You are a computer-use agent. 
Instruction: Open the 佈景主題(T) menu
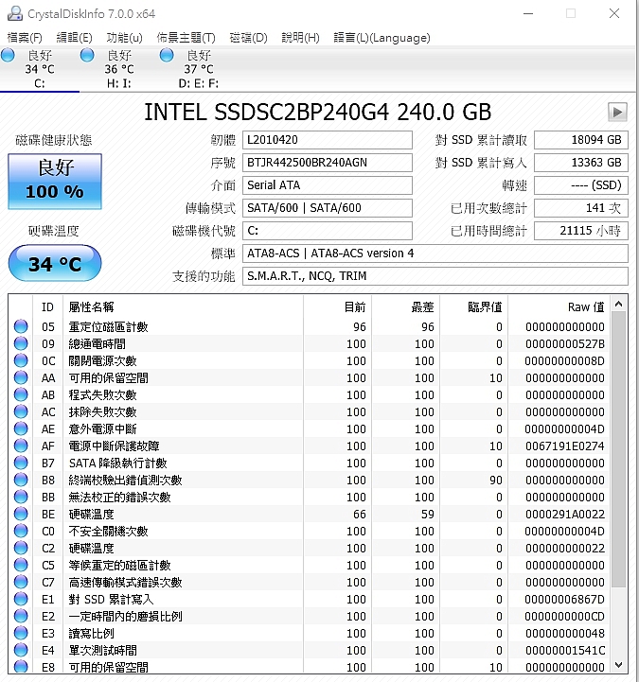click(186, 38)
